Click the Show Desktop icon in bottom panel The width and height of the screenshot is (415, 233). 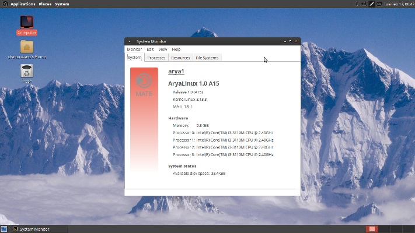pos(4,229)
